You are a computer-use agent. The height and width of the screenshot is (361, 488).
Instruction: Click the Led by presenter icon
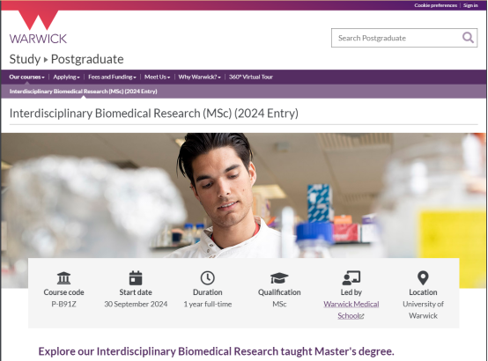tap(351, 278)
